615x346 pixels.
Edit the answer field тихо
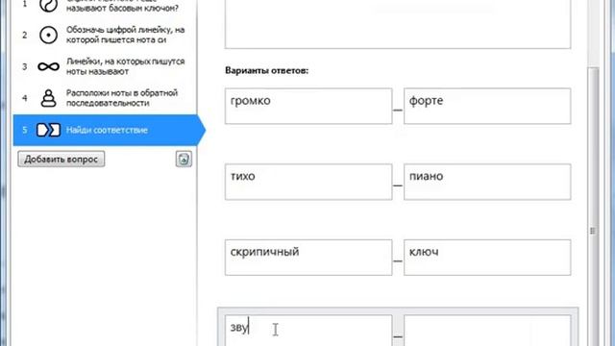point(308,182)
